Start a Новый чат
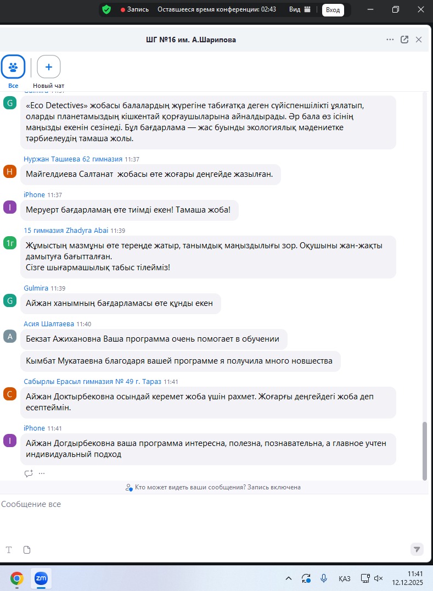 click(49, 68)
